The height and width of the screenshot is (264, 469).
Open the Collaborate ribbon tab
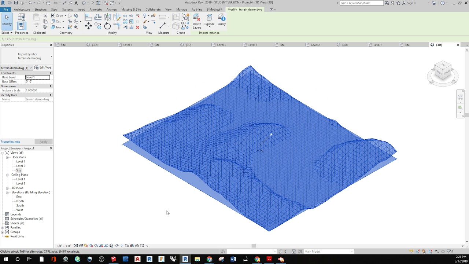pos(153,10)
